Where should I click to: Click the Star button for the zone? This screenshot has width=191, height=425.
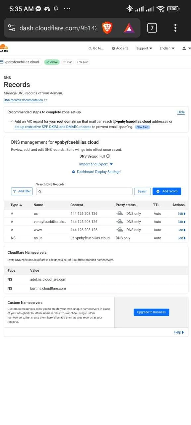coord(67,62)
